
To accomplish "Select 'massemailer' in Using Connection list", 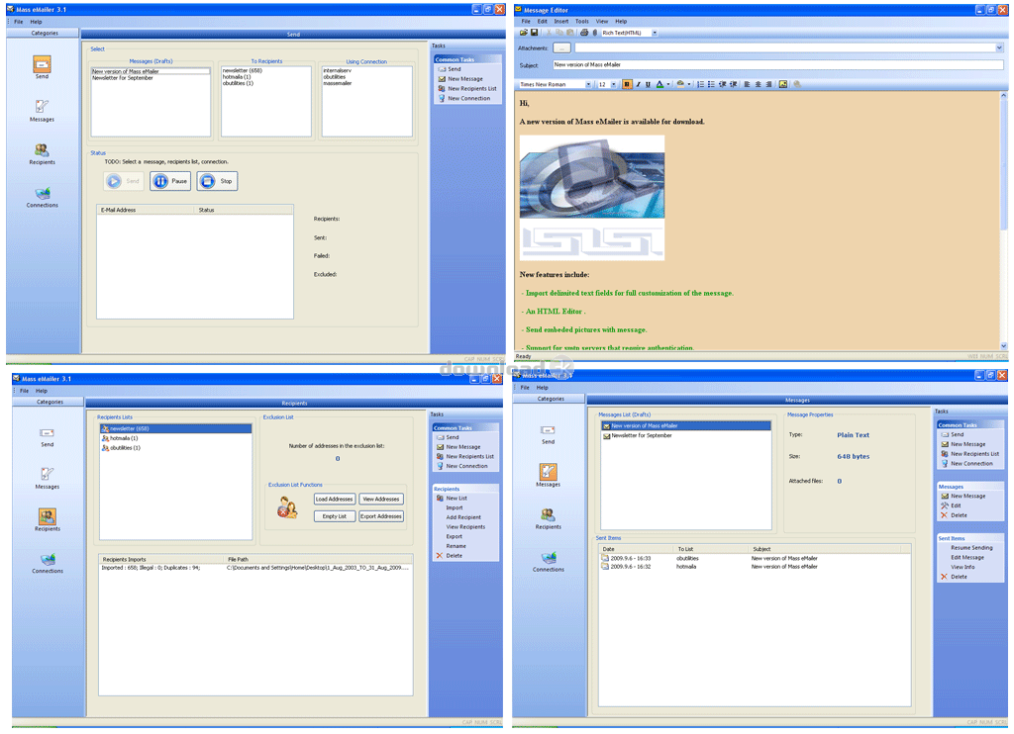I will click(338, 83).
